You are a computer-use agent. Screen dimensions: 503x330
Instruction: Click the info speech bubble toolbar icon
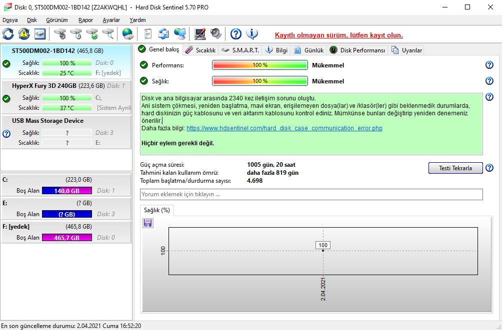252,34
